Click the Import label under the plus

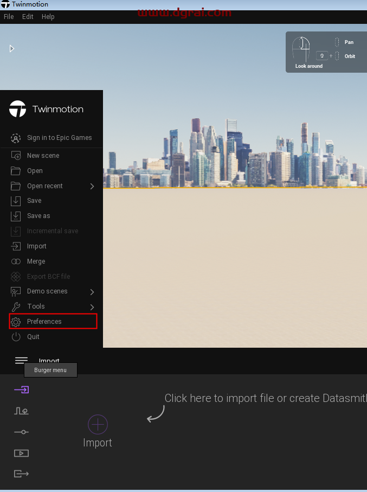97,443
